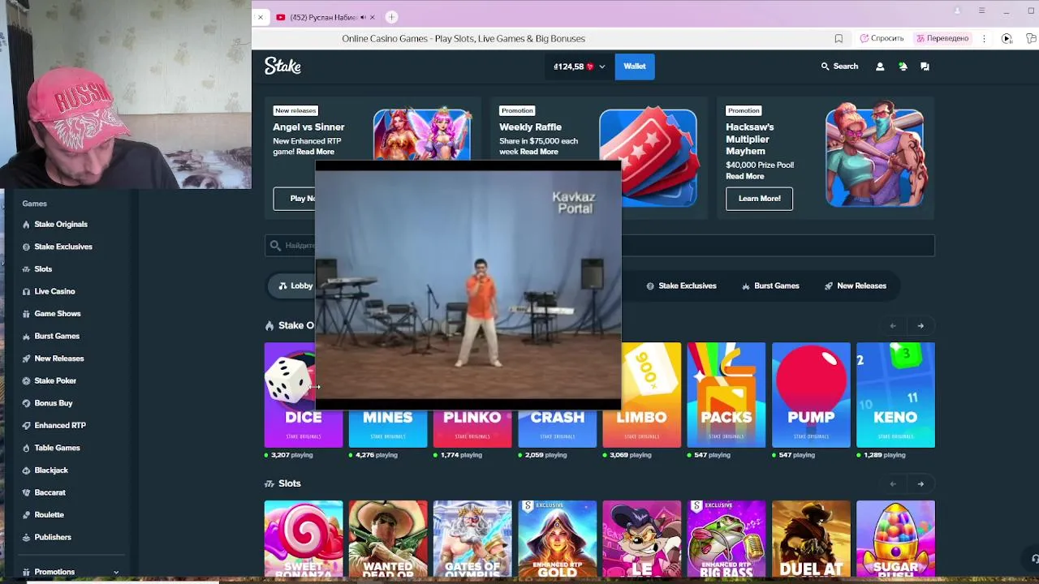The width and height of the screenshot is (1039, 584).
Task: Open the chat icon in header
Action: click(x=925, y=67)
